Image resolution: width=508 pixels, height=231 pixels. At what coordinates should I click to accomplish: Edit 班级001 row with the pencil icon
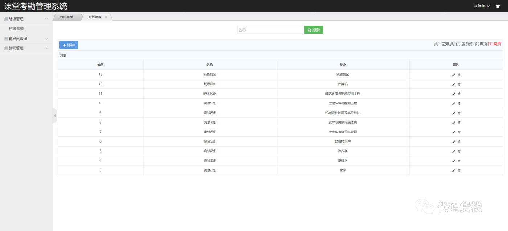[454, 84]
